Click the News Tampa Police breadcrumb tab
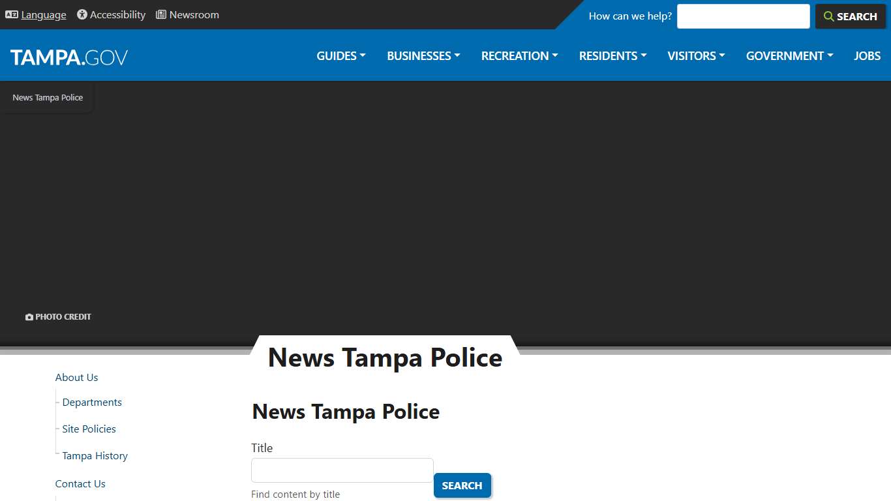 [x=48, y=97]
